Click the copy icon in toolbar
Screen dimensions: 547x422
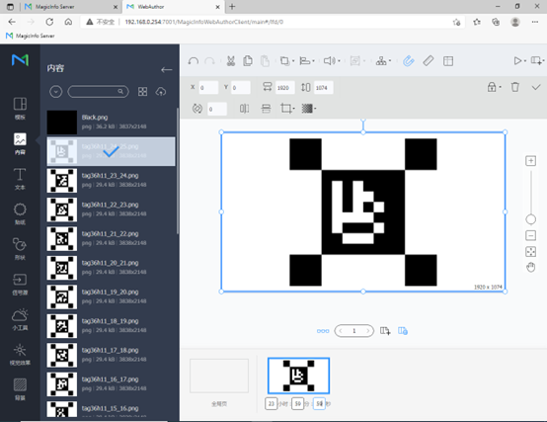248,60
